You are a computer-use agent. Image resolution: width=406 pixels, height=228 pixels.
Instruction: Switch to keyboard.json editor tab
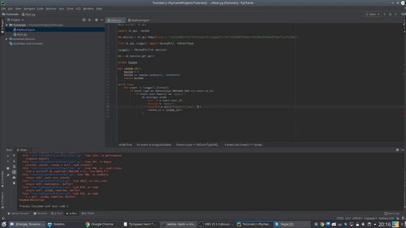(x=140, y=20)
